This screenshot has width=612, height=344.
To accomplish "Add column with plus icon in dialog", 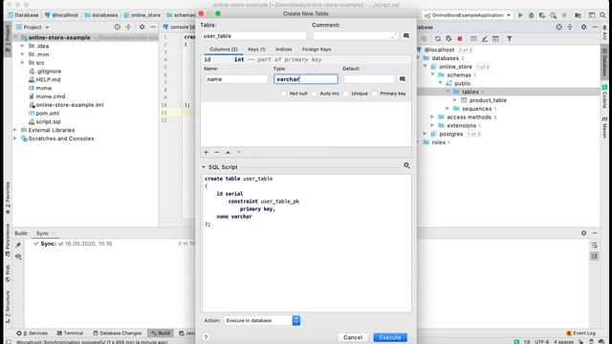I will [207, 152].
